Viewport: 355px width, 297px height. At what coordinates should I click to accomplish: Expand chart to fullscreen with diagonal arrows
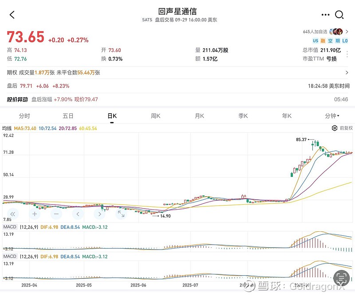pos(121,214)
